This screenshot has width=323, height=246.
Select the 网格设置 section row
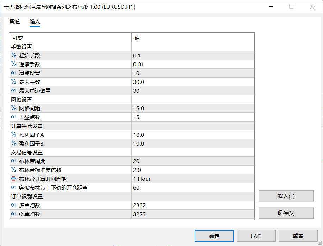pos(132,99)
